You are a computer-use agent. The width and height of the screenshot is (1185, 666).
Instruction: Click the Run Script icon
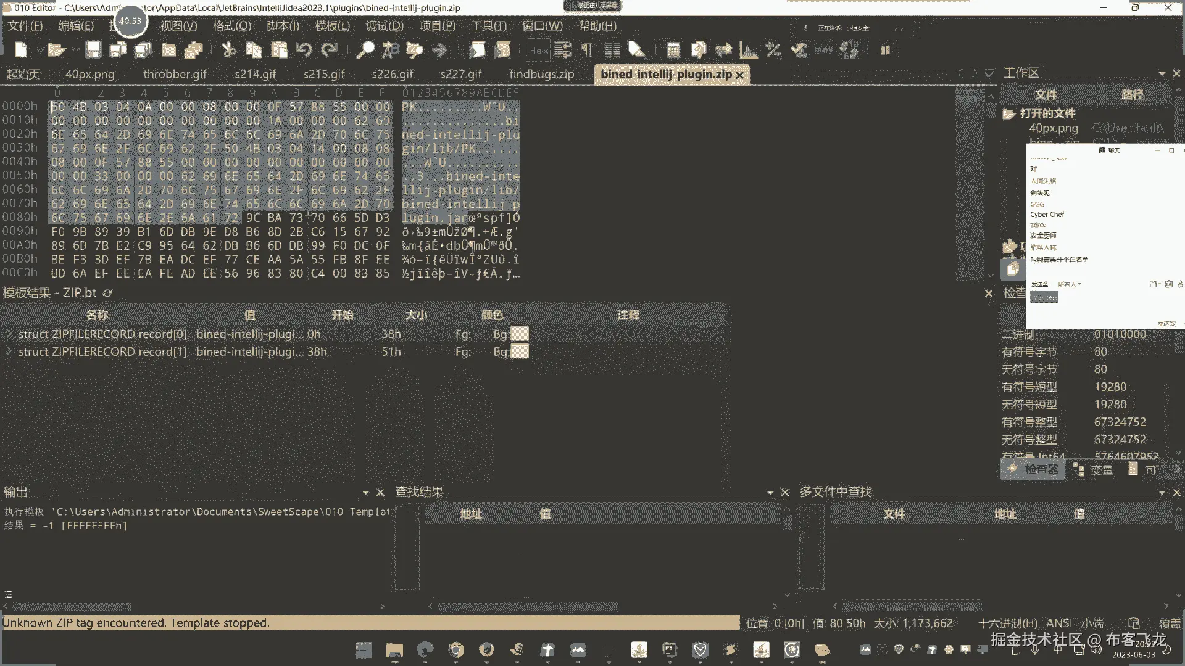tap(477, 50)
